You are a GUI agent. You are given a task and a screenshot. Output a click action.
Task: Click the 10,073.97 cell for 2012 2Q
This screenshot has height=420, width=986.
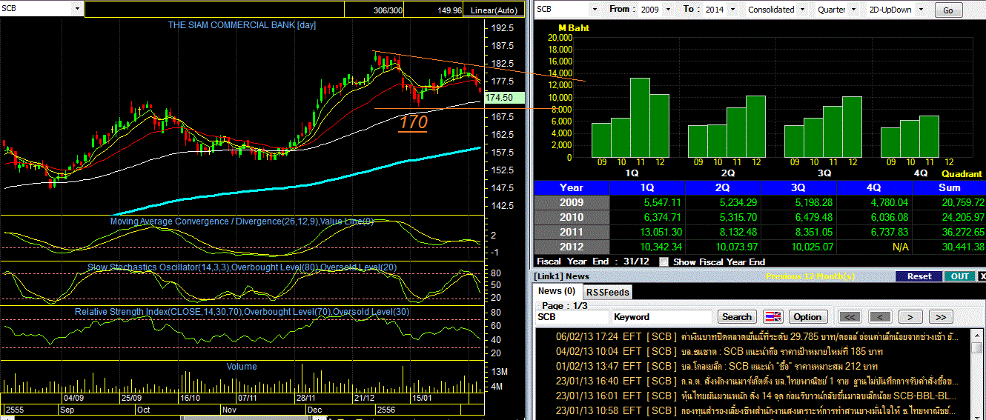click(723, 247)
